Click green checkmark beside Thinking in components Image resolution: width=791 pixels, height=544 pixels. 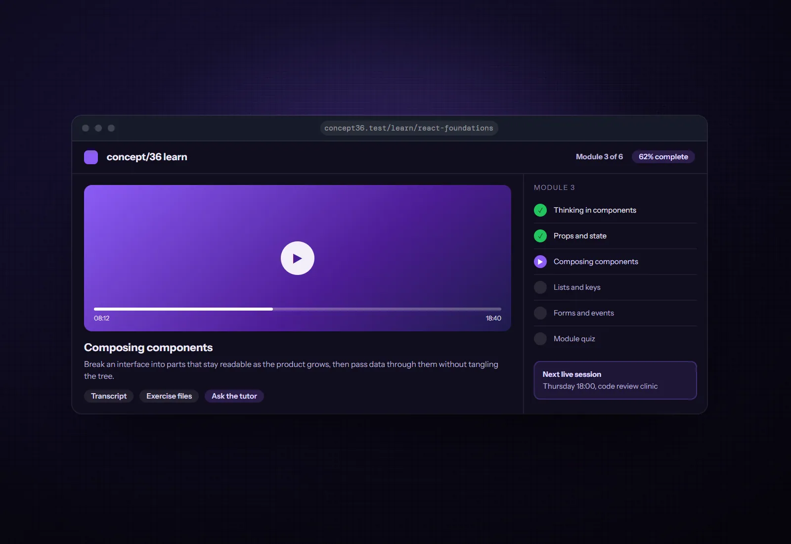[x=540, y=210]
